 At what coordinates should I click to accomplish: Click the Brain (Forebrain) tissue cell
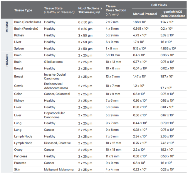point(26,29)
